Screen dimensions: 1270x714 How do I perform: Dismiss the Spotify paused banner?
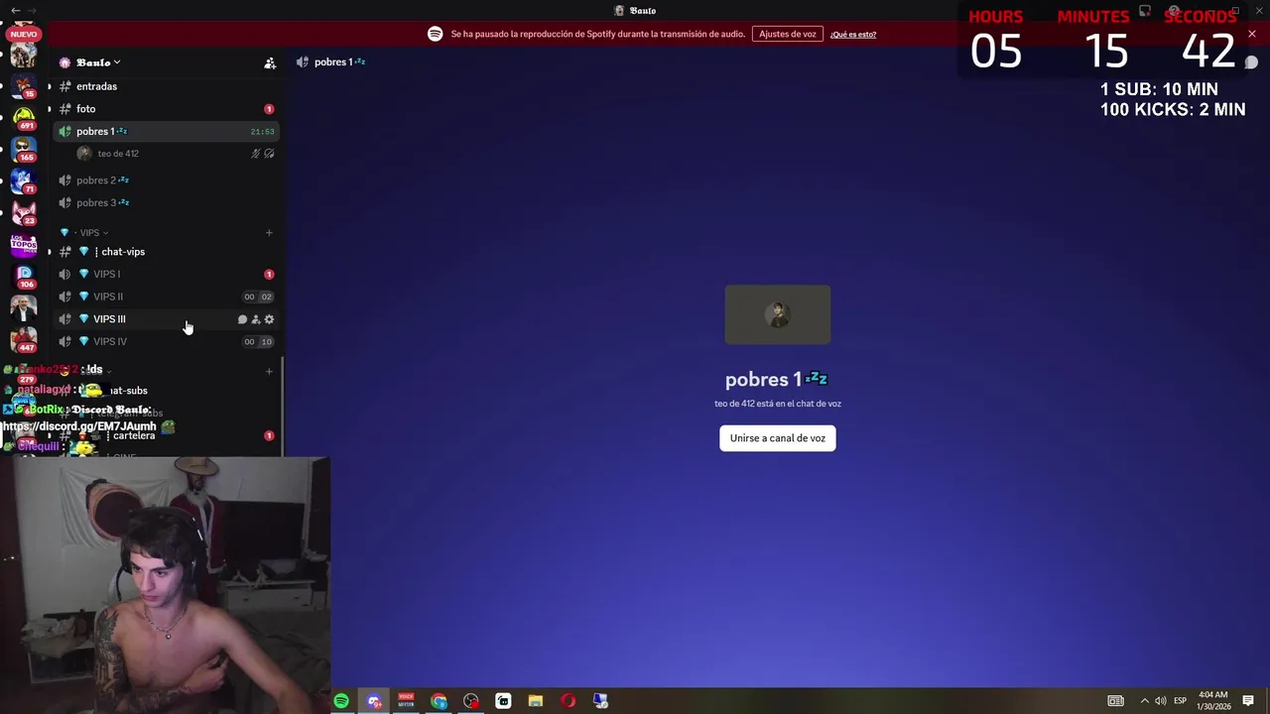(x=1251, y=34)
